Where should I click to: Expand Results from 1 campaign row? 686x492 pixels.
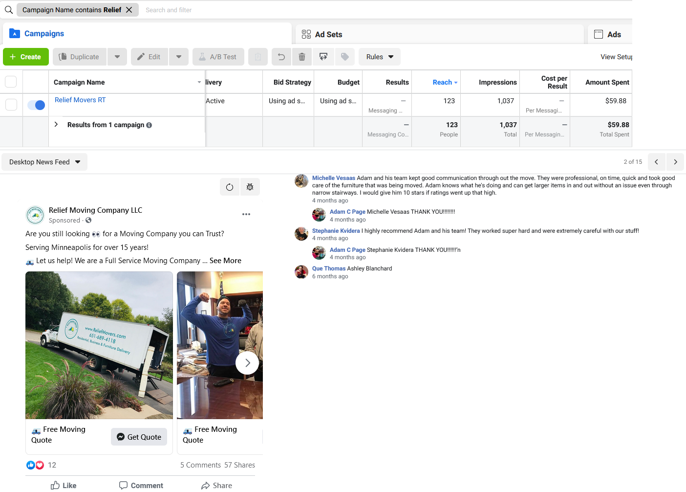[x=56, y=125]
